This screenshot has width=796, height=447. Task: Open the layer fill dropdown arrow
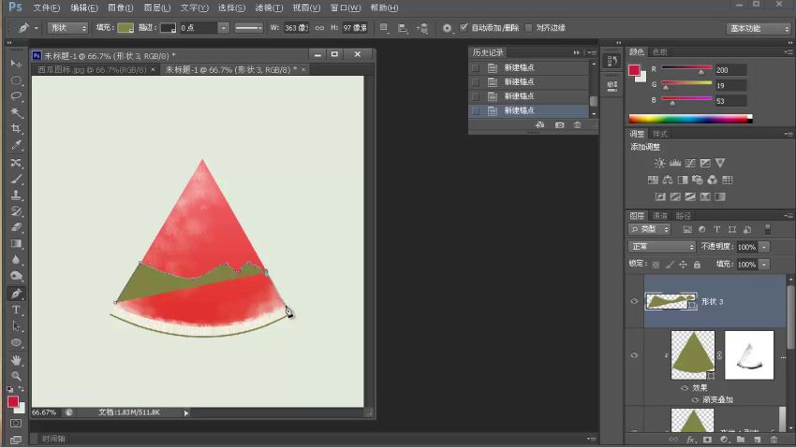pos(764,264)
